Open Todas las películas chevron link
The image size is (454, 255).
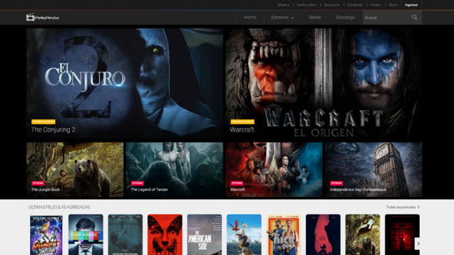403,207
